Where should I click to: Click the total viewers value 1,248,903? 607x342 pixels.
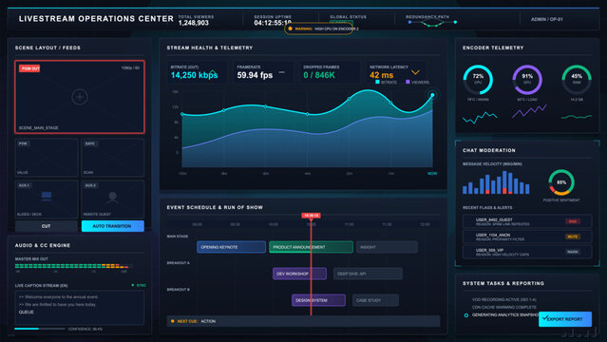point(194,23)
